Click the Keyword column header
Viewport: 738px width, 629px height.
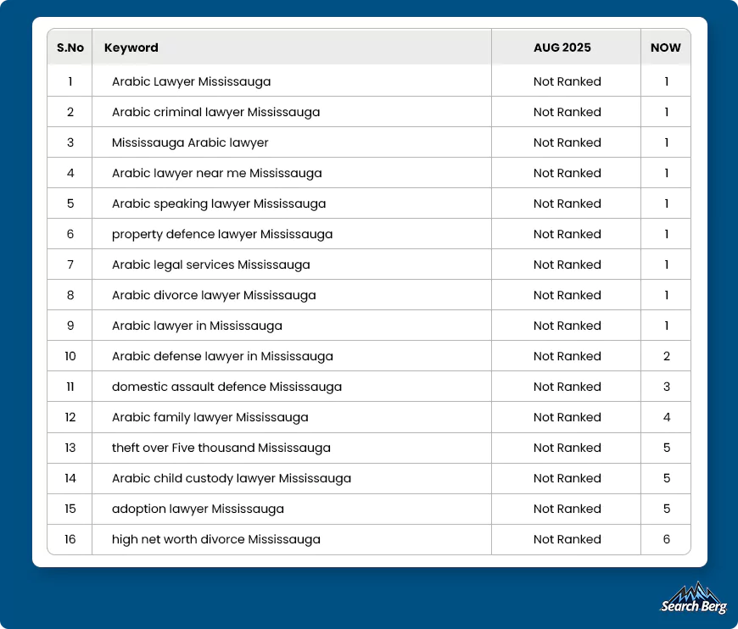131,47
